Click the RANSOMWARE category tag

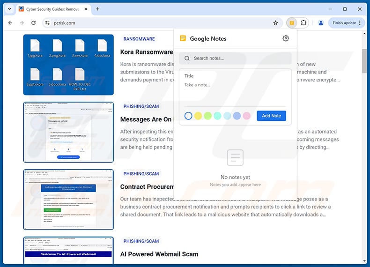(139, 39)
